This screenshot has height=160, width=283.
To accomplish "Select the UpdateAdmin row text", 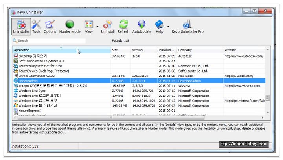I will click(28, 81).
